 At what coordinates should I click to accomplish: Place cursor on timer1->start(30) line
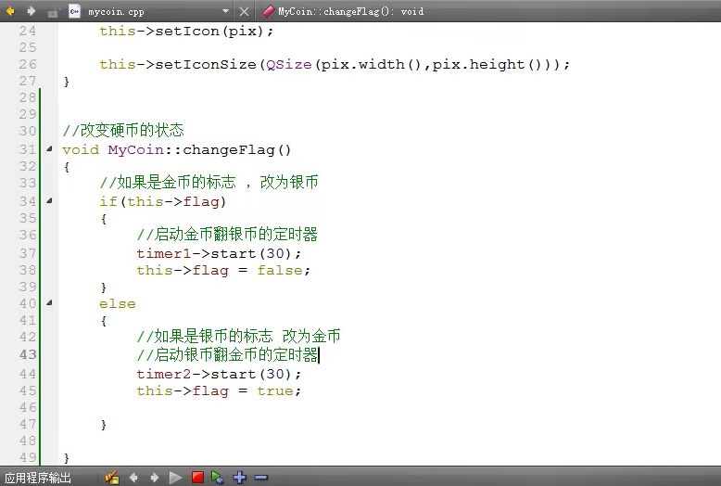pos(219,253)
